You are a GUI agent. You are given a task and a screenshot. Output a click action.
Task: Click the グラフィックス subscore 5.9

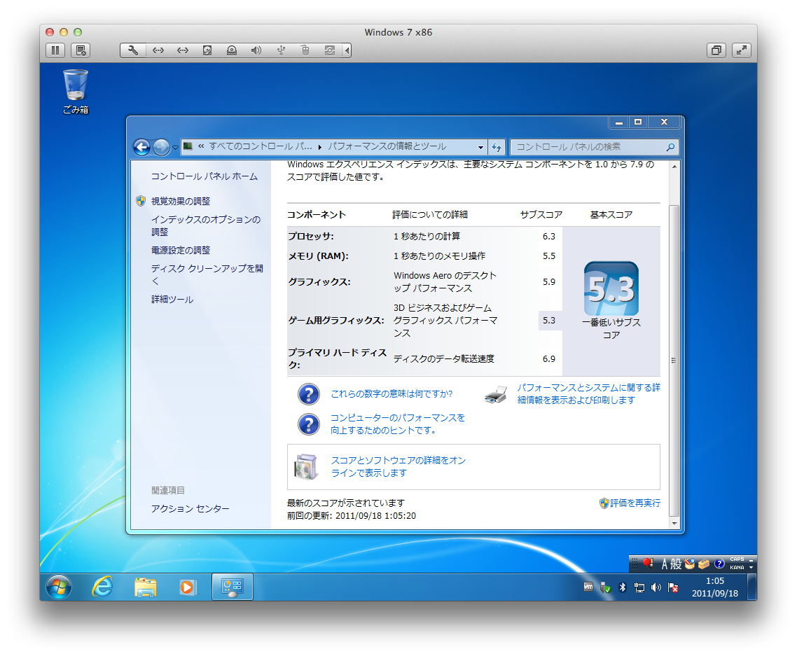tap(549, 282)
